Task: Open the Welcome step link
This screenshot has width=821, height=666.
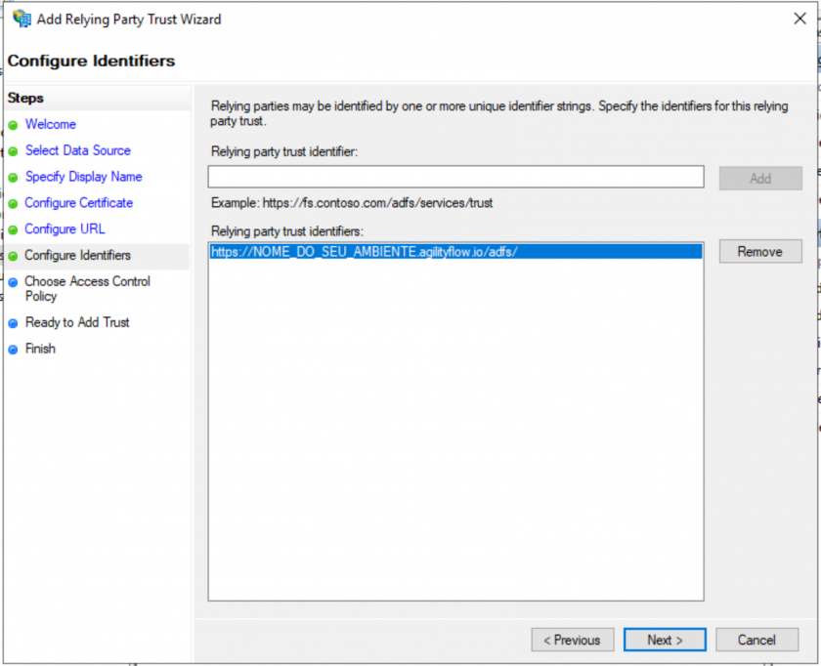Action: (x=51, y=125)
